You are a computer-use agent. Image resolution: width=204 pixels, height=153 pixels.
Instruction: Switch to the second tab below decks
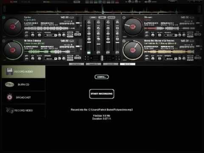pyautogui.click(x=93, y=64)
